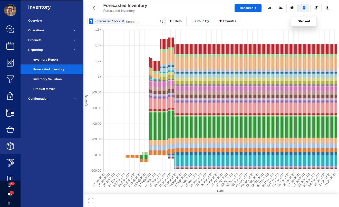Sort chart in descending order
339x207 pixels.
tap(316, 8)
